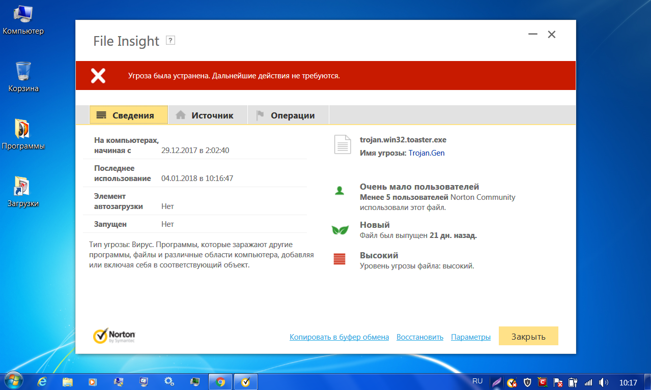The width and height of the screenshot is (651, 390).
Task: Switch to the Источник tab
Action: pyautogui.click(x=208, y=115)
